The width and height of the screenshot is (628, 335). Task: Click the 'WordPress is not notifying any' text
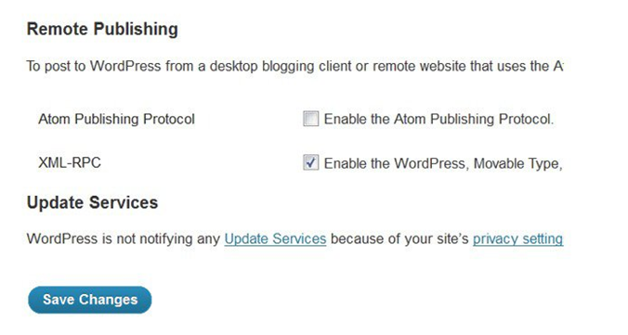(124, 238)
